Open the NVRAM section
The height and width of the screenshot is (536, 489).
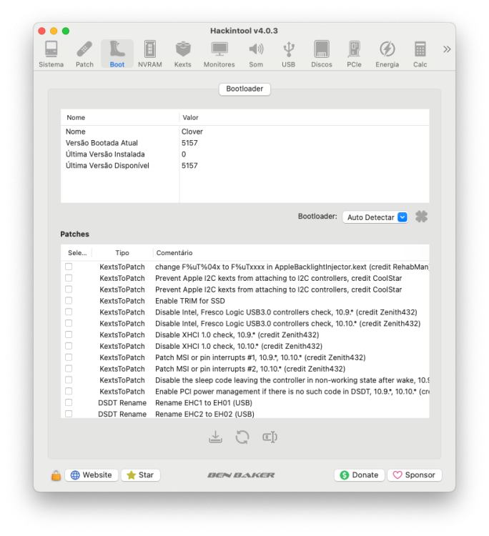(150, 54)
